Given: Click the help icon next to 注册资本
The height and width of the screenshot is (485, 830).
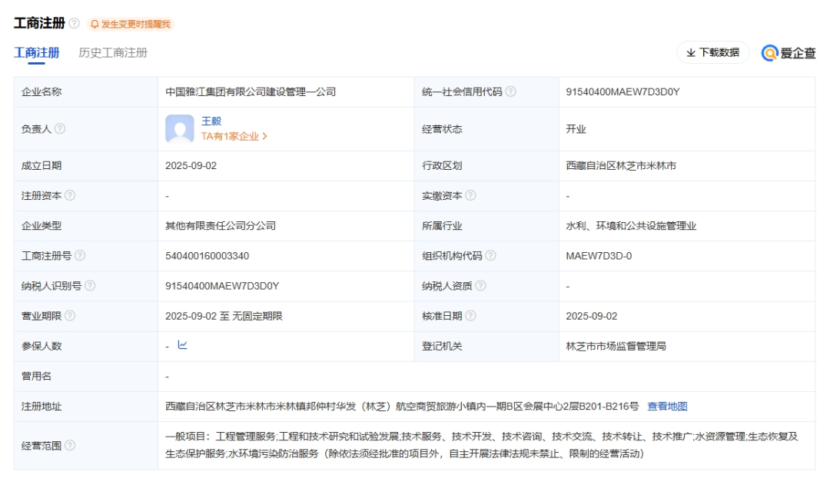Looking at the screenshot, I should click(70, 196).
